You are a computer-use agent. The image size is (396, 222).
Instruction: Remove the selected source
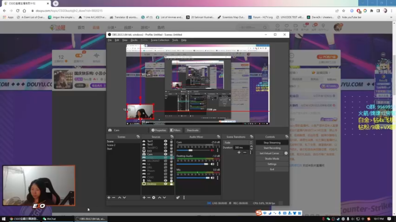149,198
